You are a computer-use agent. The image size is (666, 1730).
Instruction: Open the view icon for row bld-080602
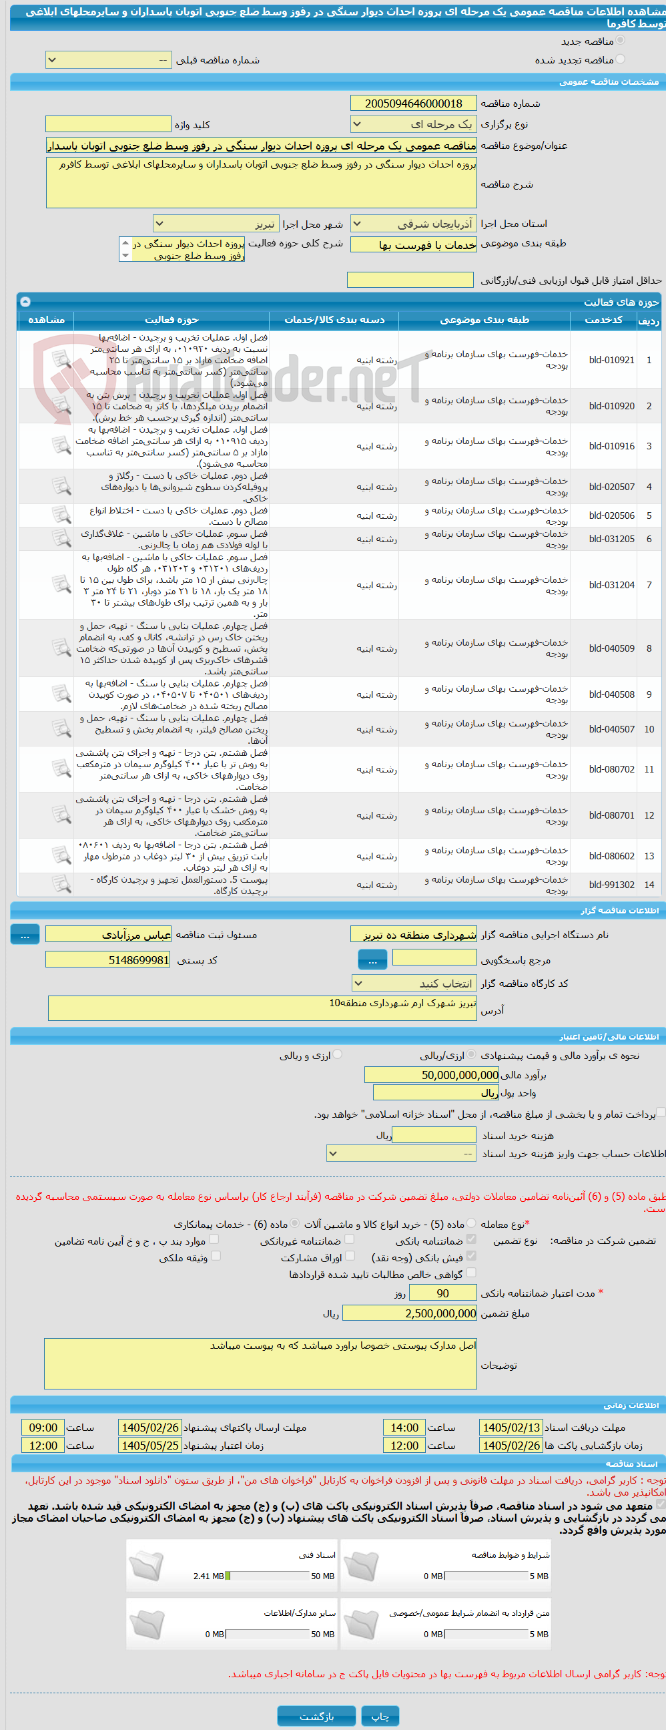[x=61, y=855]
